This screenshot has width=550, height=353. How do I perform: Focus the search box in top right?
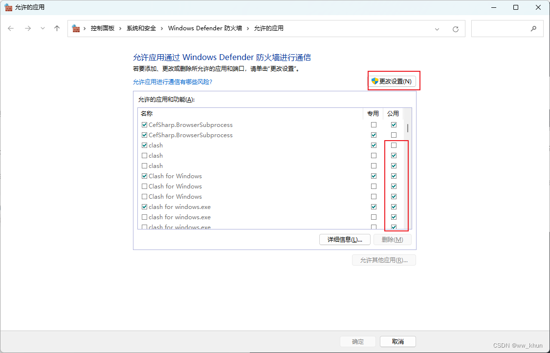507,29
